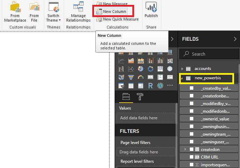This screenshot has width=240, height=168.
Task: Expand the createdon date hierarchy arrow
Action: click(185, 149)
